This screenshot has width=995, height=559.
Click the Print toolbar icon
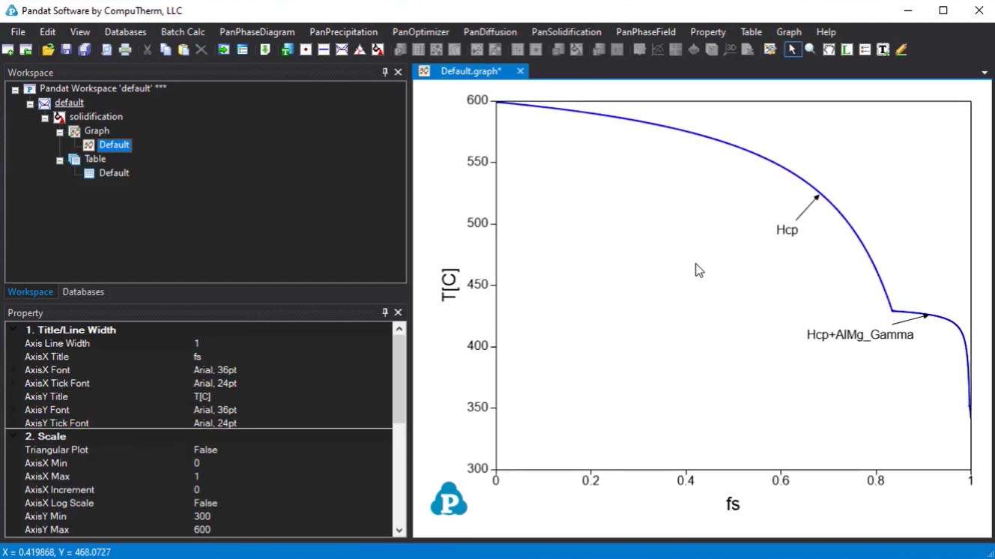125,50
